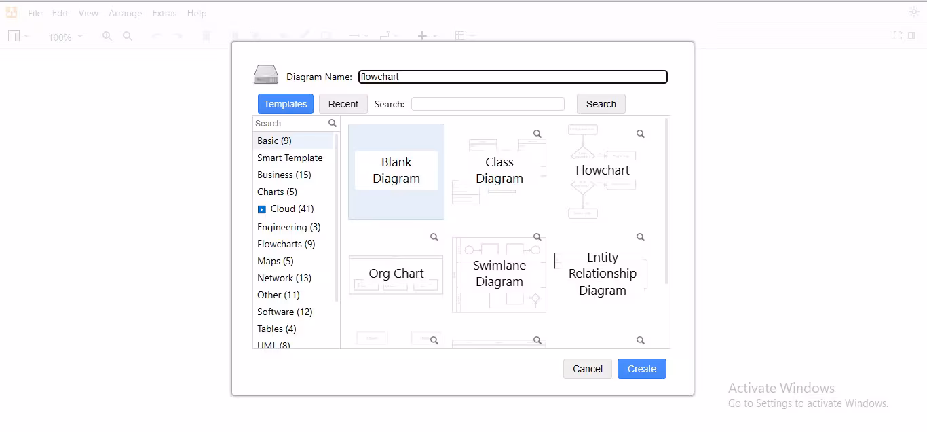Click the storage drive icon beside Diagram Name

tap(266, 75)
